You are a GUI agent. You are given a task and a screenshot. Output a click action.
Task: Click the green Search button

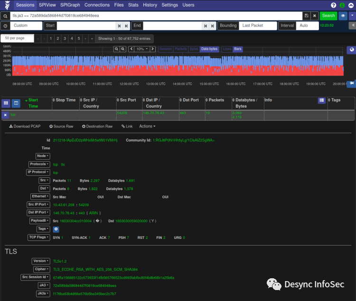328,16
